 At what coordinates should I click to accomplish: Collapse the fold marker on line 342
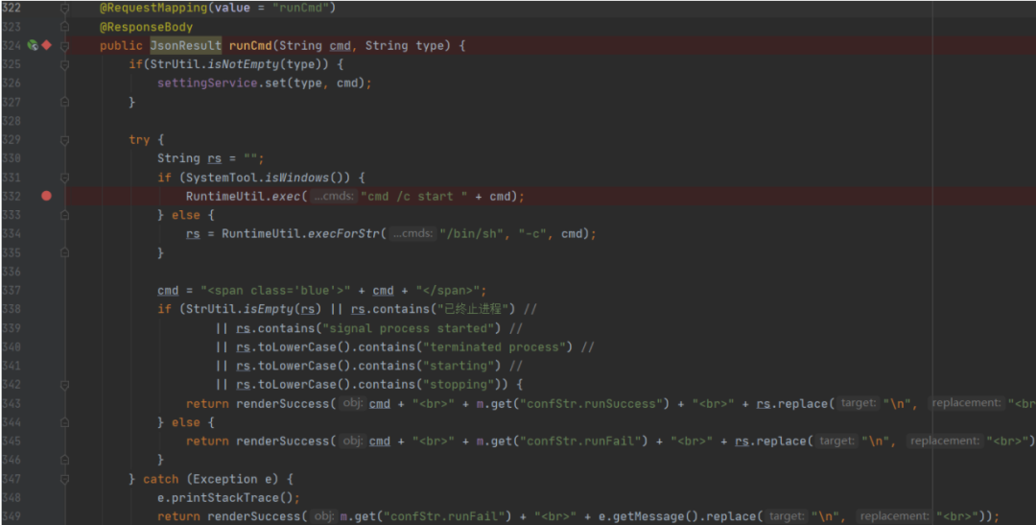coord(65,384)
